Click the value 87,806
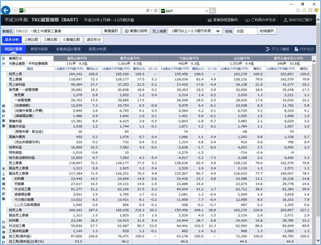Screen dimensions: 321x245 click(76, 236)
